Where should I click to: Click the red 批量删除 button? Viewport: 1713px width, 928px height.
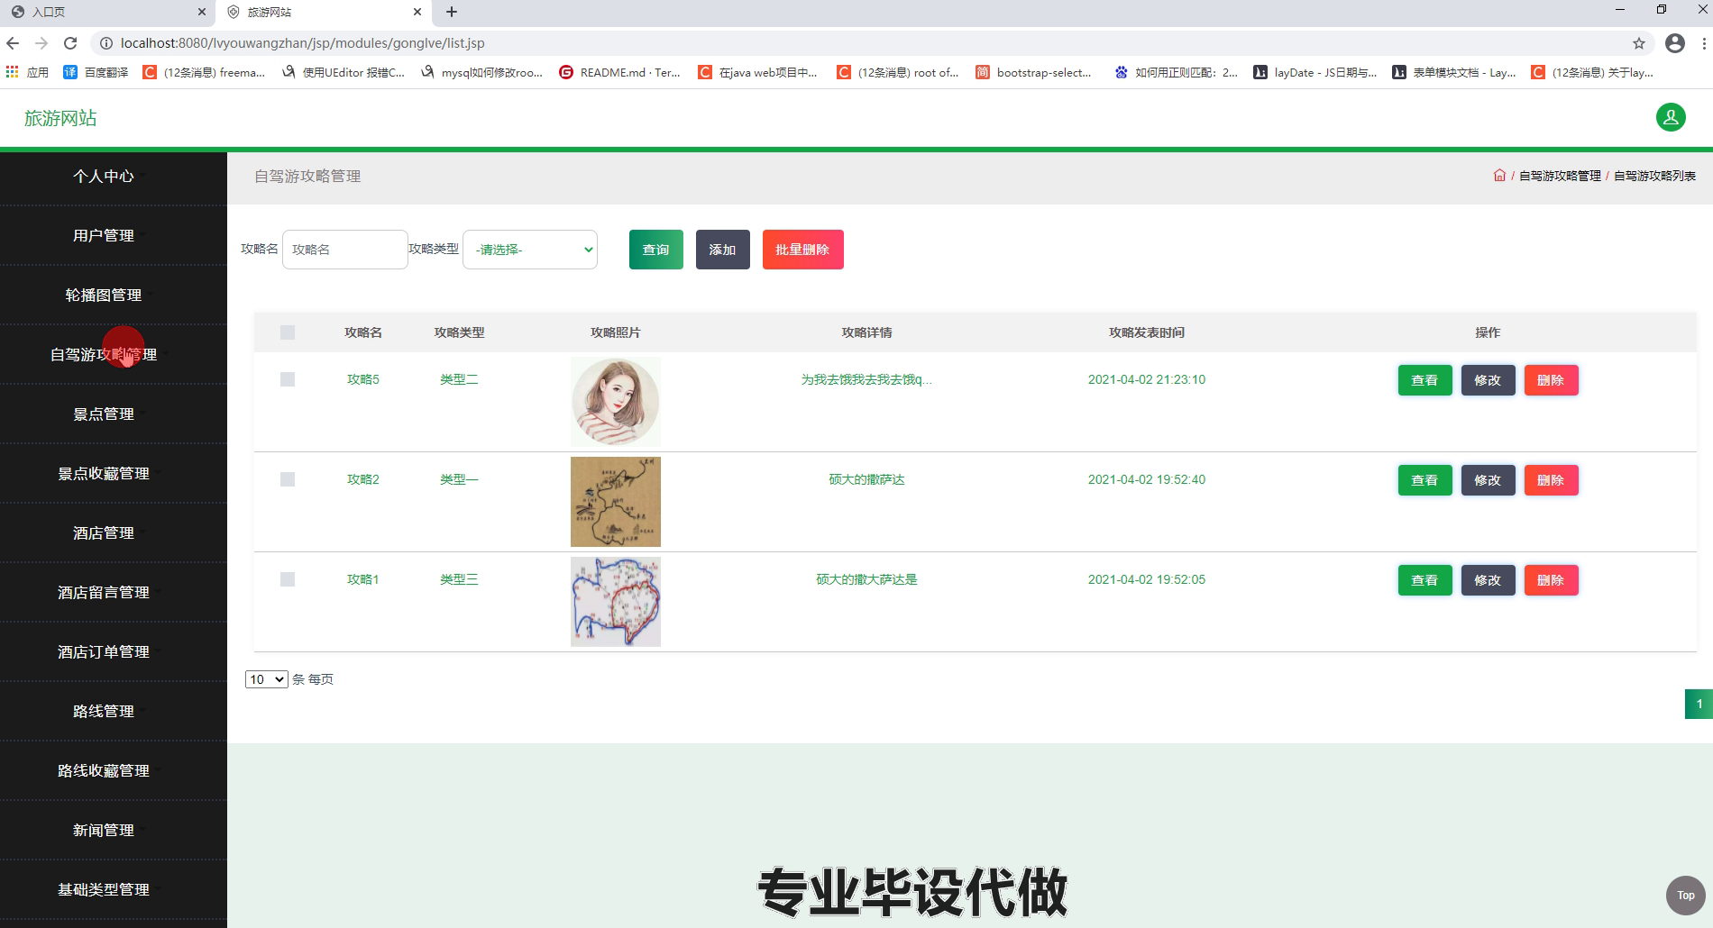803,250
